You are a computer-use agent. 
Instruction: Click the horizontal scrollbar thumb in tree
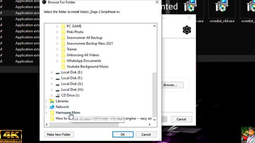pos(84,124)
